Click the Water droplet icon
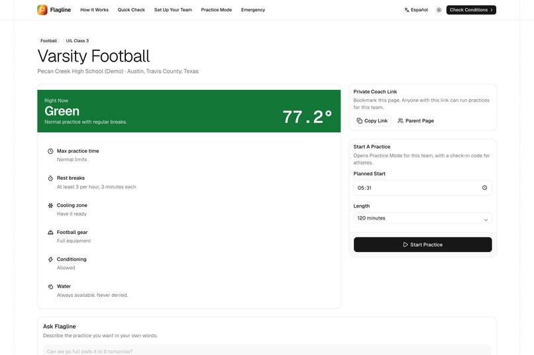Viewport: 534px width, 355px height. [x=50, y=286]
